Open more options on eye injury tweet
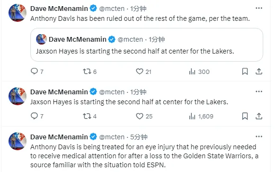This screenshot has width=276, height=172. tap(259, 136)
